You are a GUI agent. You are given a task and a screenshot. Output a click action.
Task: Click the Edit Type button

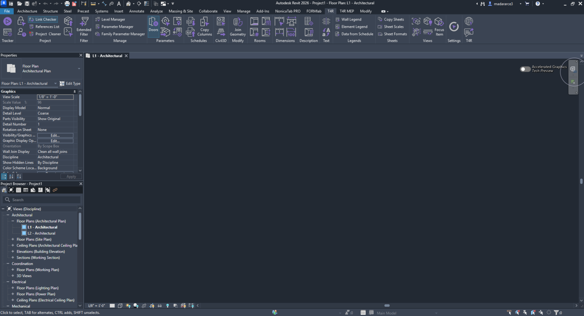[70, 84]
